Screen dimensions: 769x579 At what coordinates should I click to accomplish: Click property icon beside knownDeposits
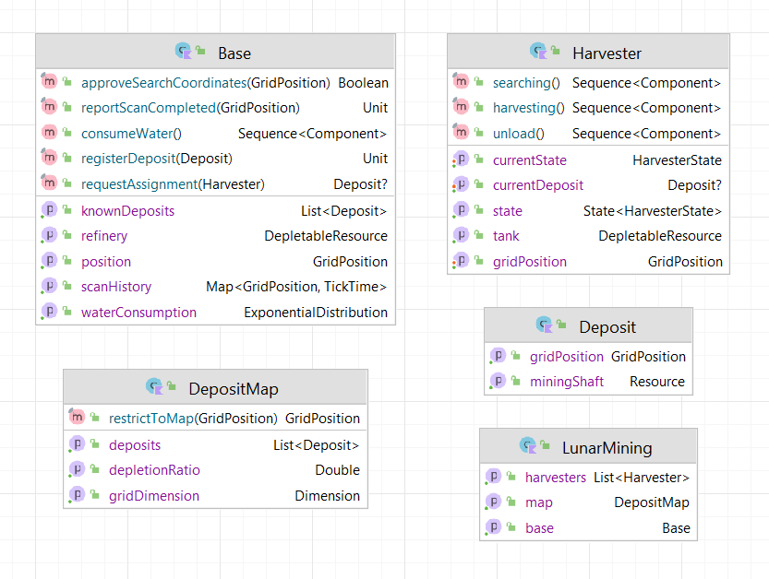(x=49, y=209)
